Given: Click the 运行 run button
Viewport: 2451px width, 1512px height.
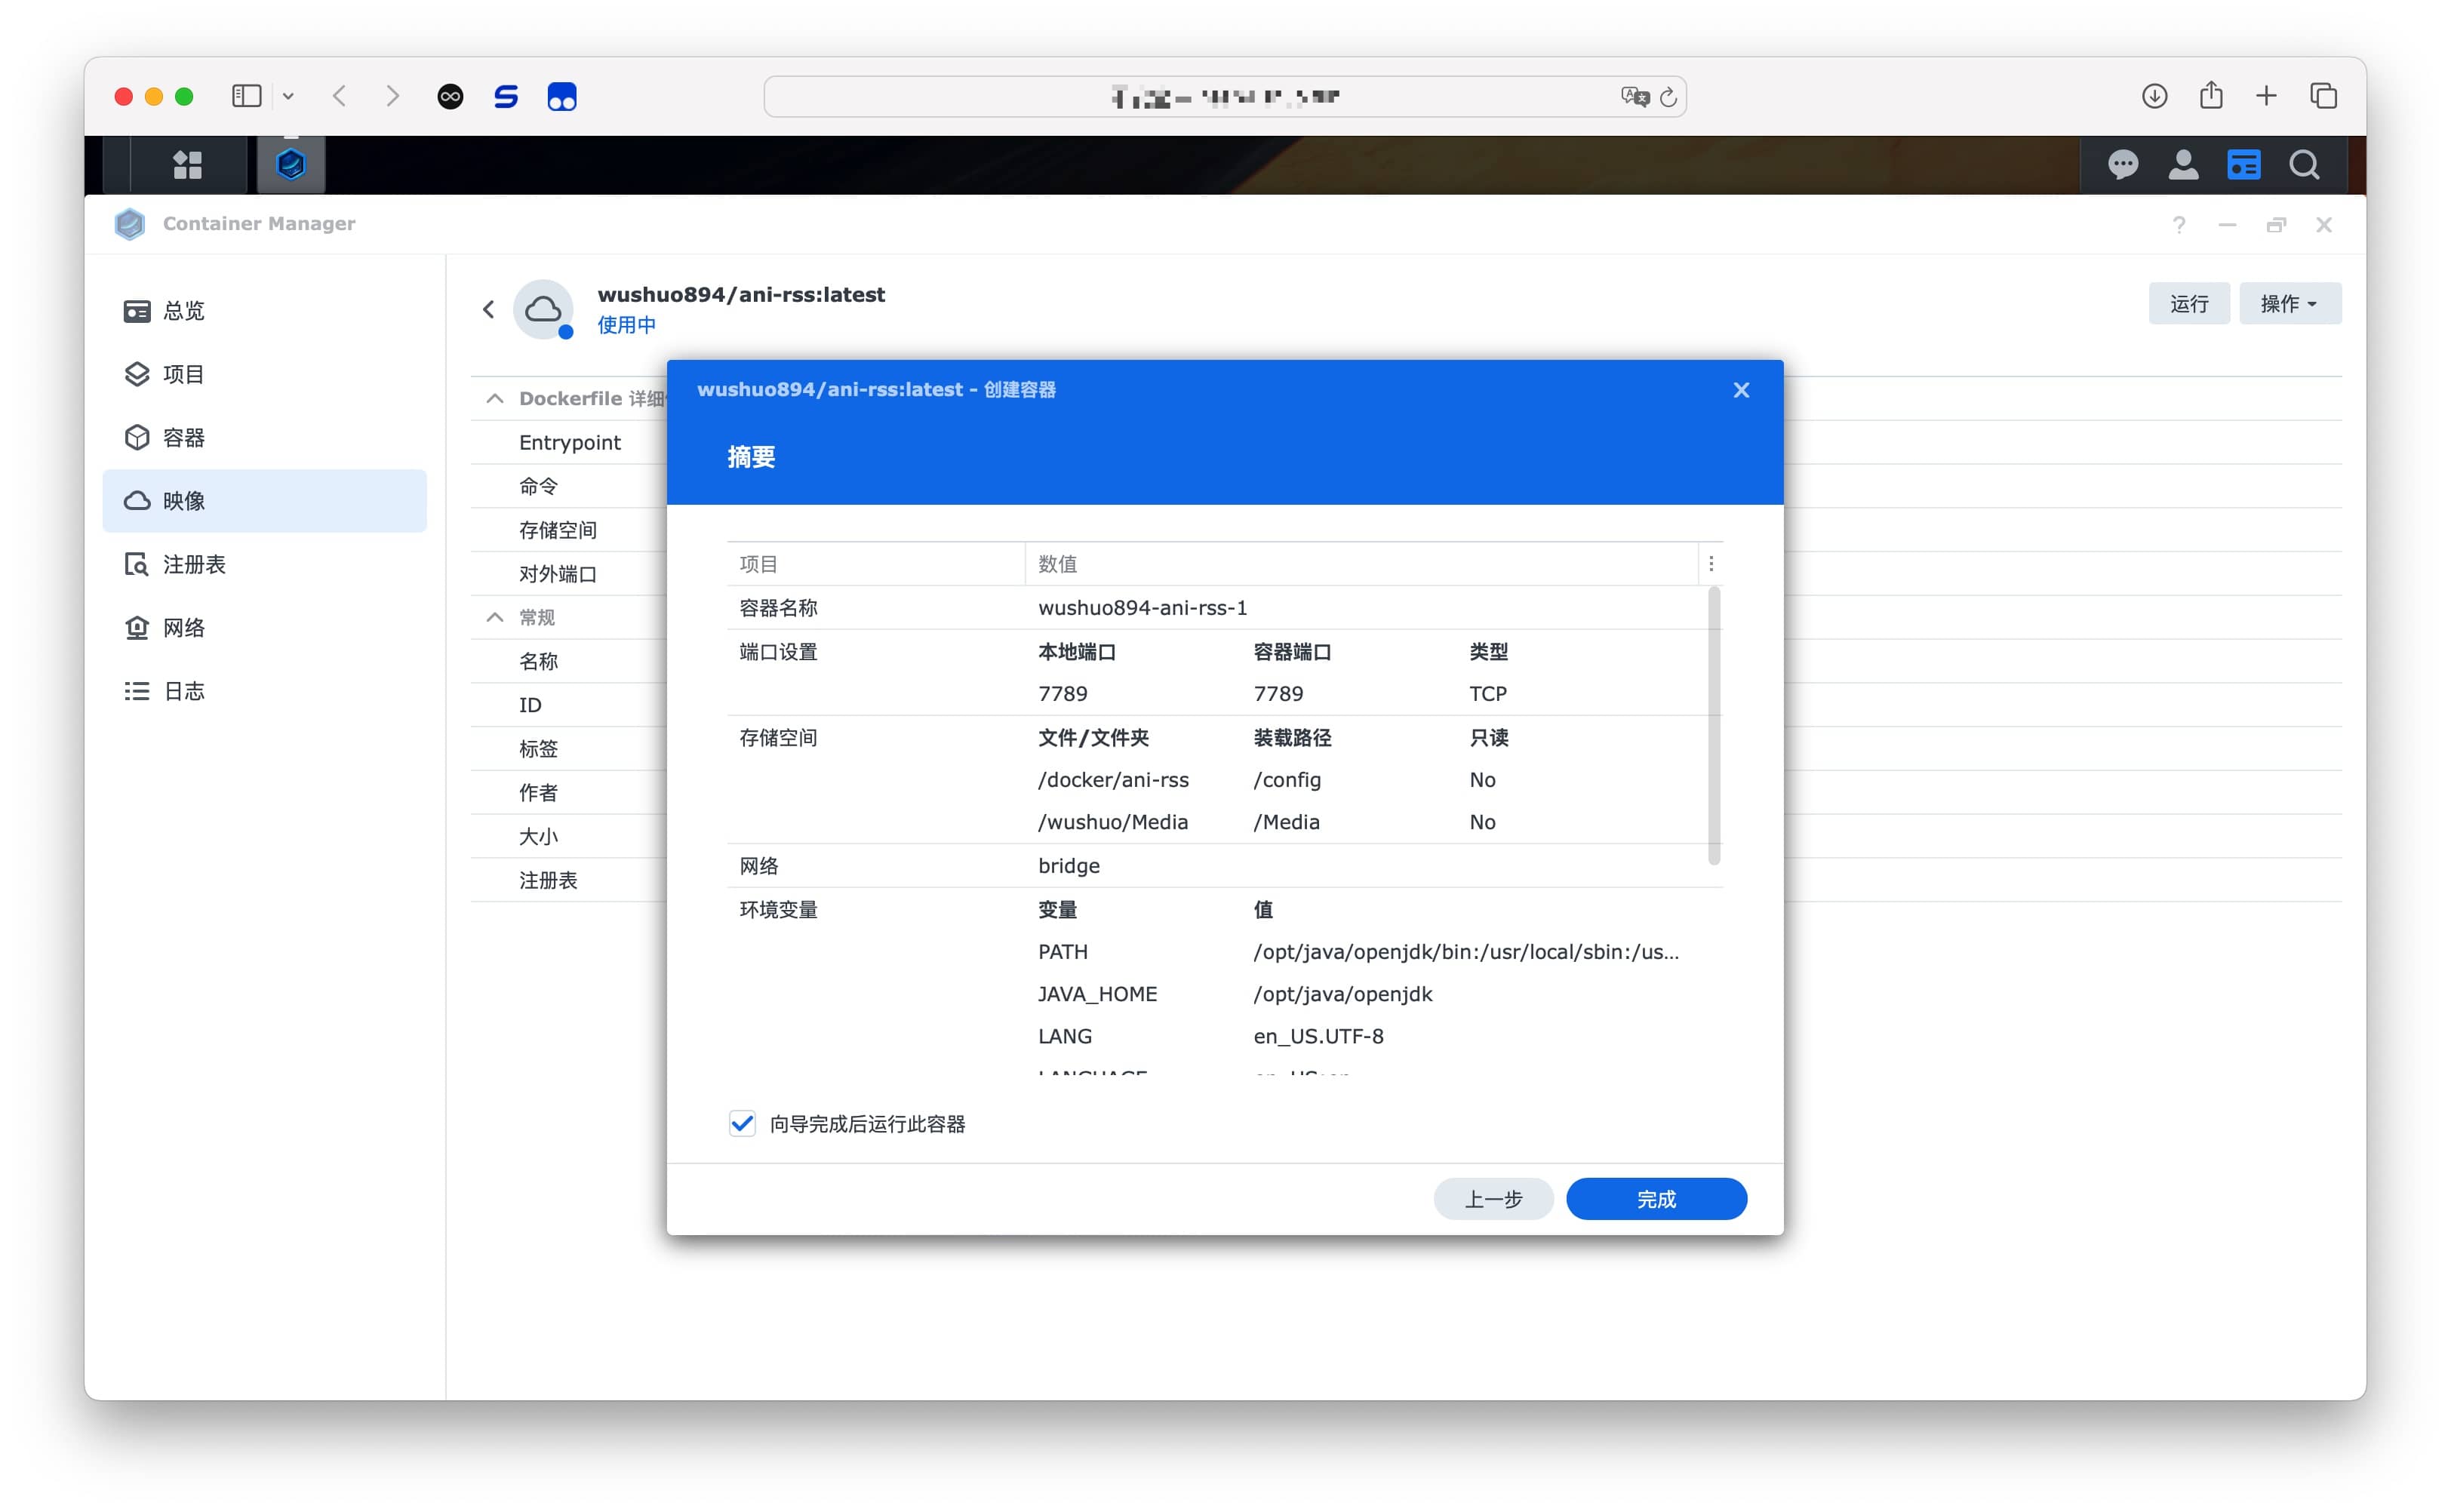Looking at the screenshot, I should pyautogui.click(x=2189, y=304).
